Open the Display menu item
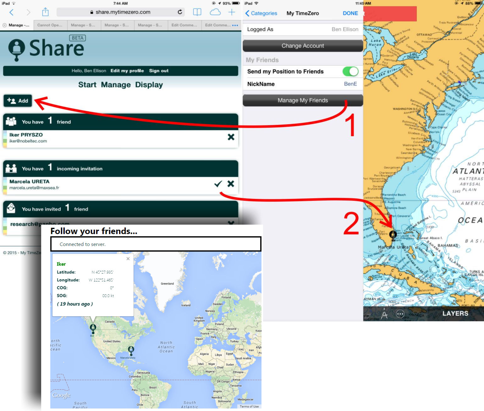This screenshot has width=484, height=411. click(x=149, y=85)
